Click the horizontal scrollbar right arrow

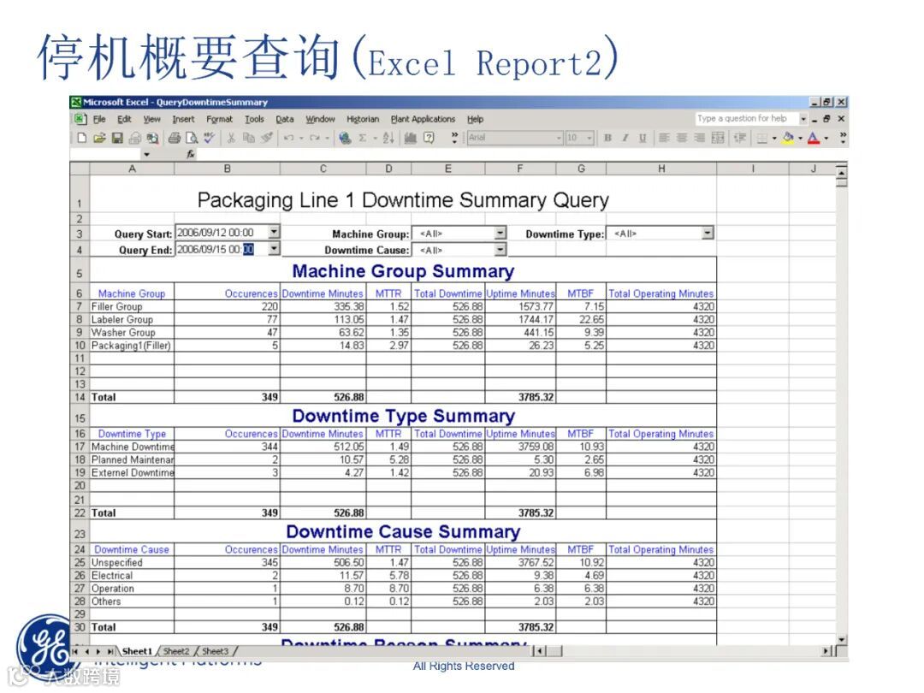point(826,651)
